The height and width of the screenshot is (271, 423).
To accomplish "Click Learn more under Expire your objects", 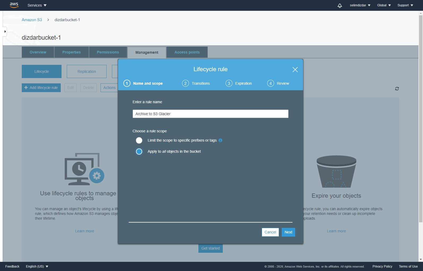I will point(336,231).
